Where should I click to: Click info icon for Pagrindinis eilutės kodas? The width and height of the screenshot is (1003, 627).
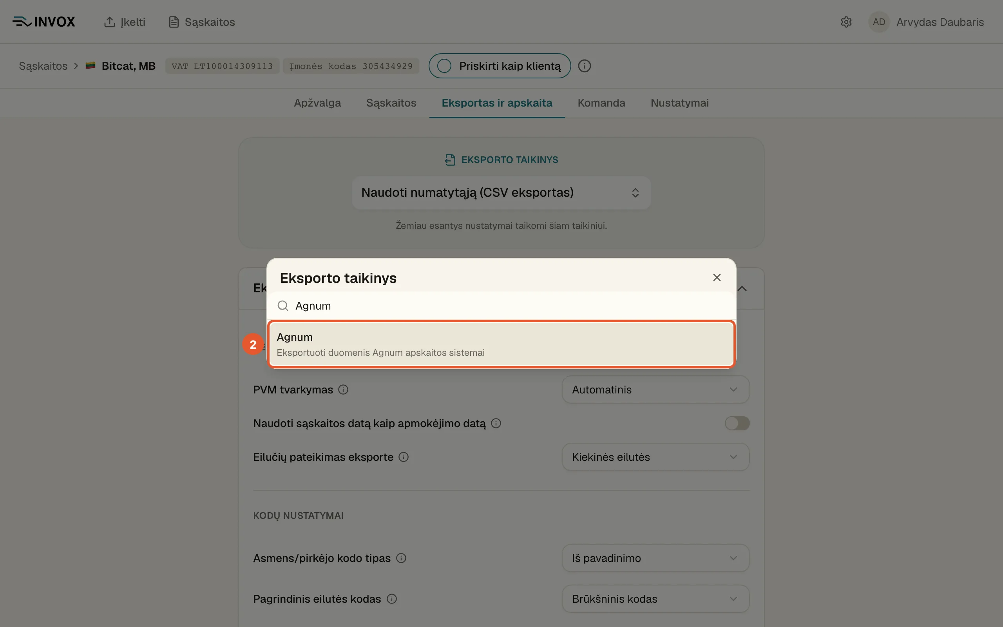(x=392, y=599)
